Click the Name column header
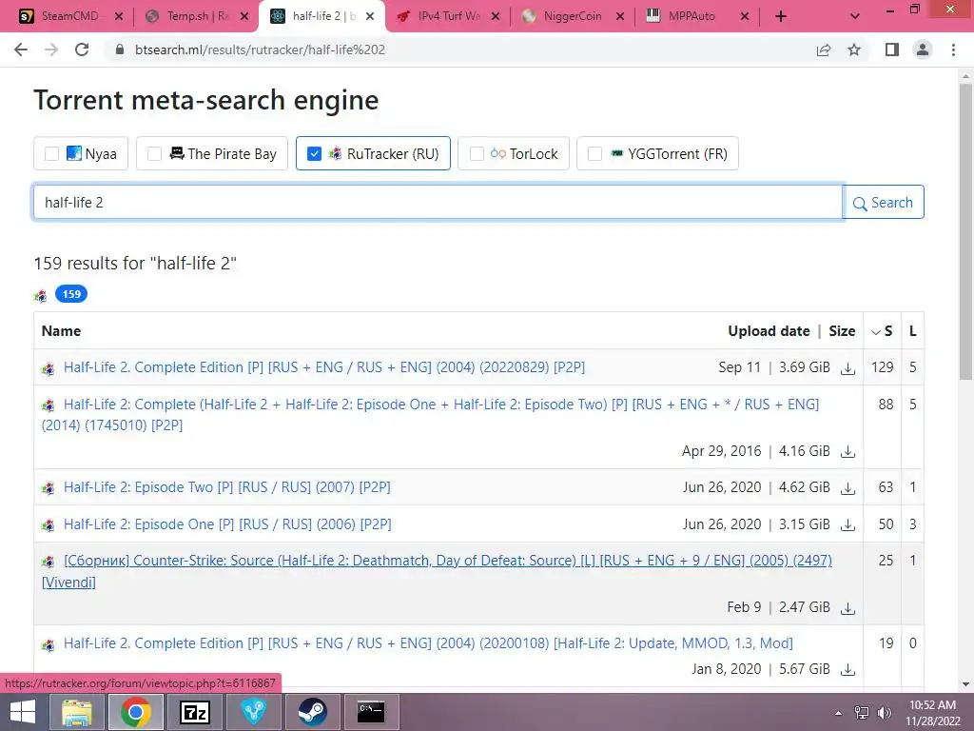Screen dimensions: 974x731 (61, 331)
